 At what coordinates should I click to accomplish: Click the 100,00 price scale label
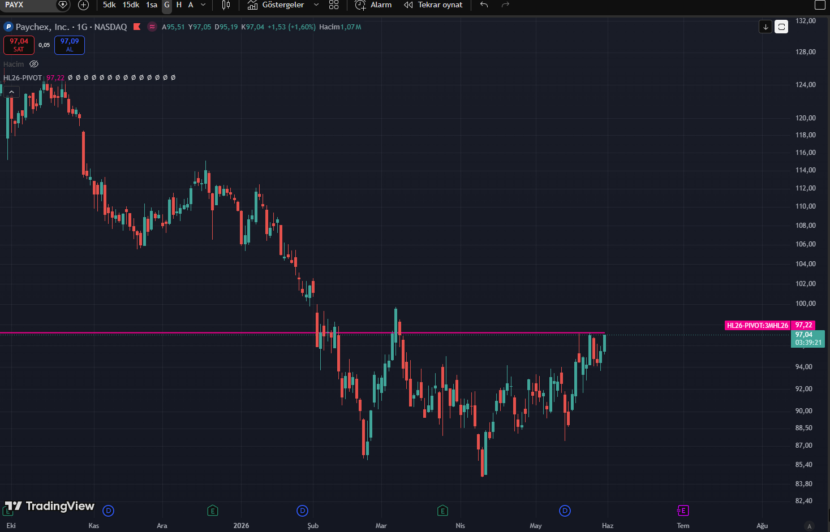coord(805,304)
